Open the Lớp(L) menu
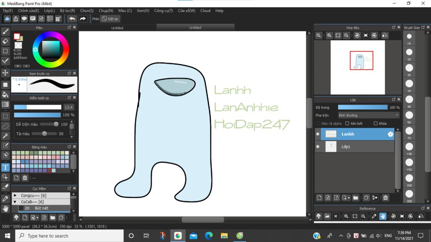Viewport: 431px width, 242px height. (50, 11)
